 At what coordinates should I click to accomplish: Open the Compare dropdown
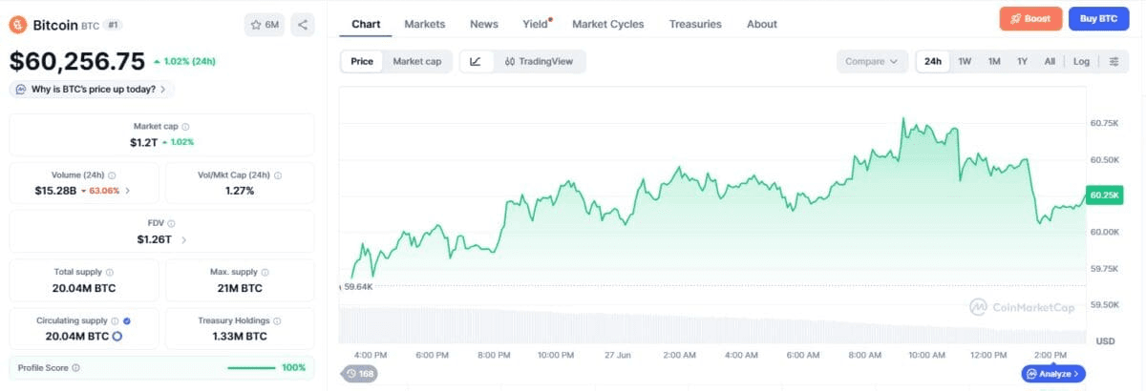(x=872, y=61)
